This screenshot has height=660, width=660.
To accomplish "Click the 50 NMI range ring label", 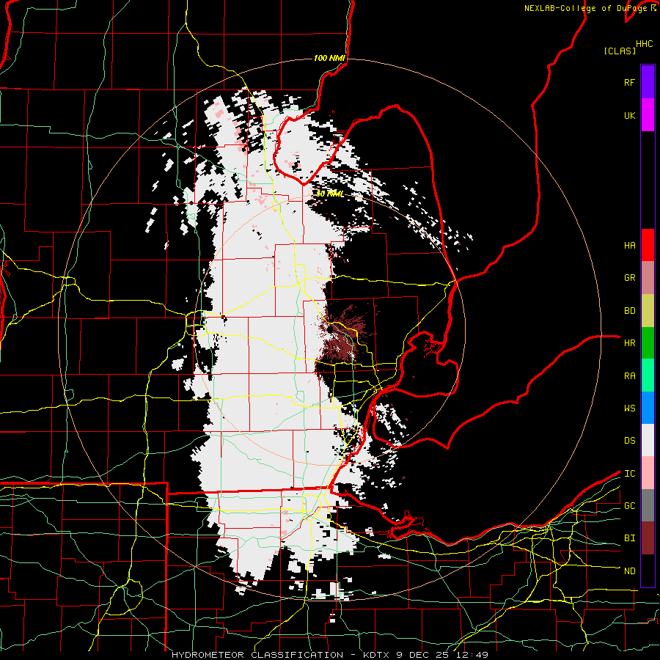I will 330,194.
